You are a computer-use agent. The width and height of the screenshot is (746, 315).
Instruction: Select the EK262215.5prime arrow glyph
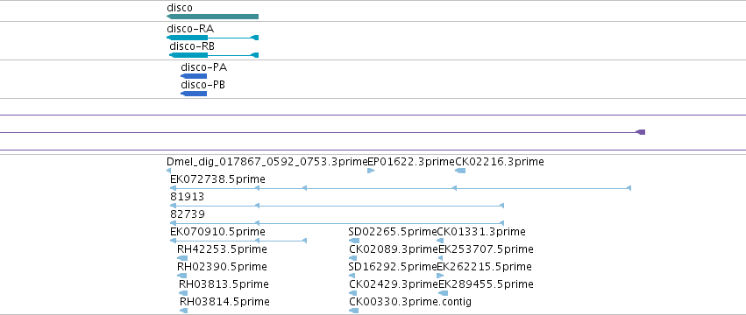pyautogui.click(x=440, y=276)
